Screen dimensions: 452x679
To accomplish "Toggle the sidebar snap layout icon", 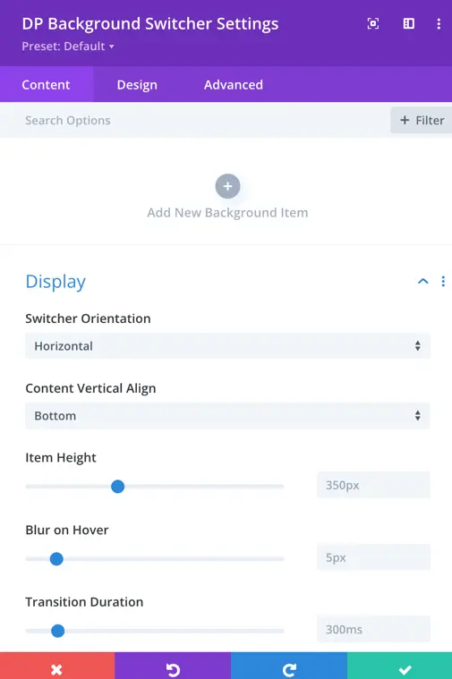I will pos(409,23).
